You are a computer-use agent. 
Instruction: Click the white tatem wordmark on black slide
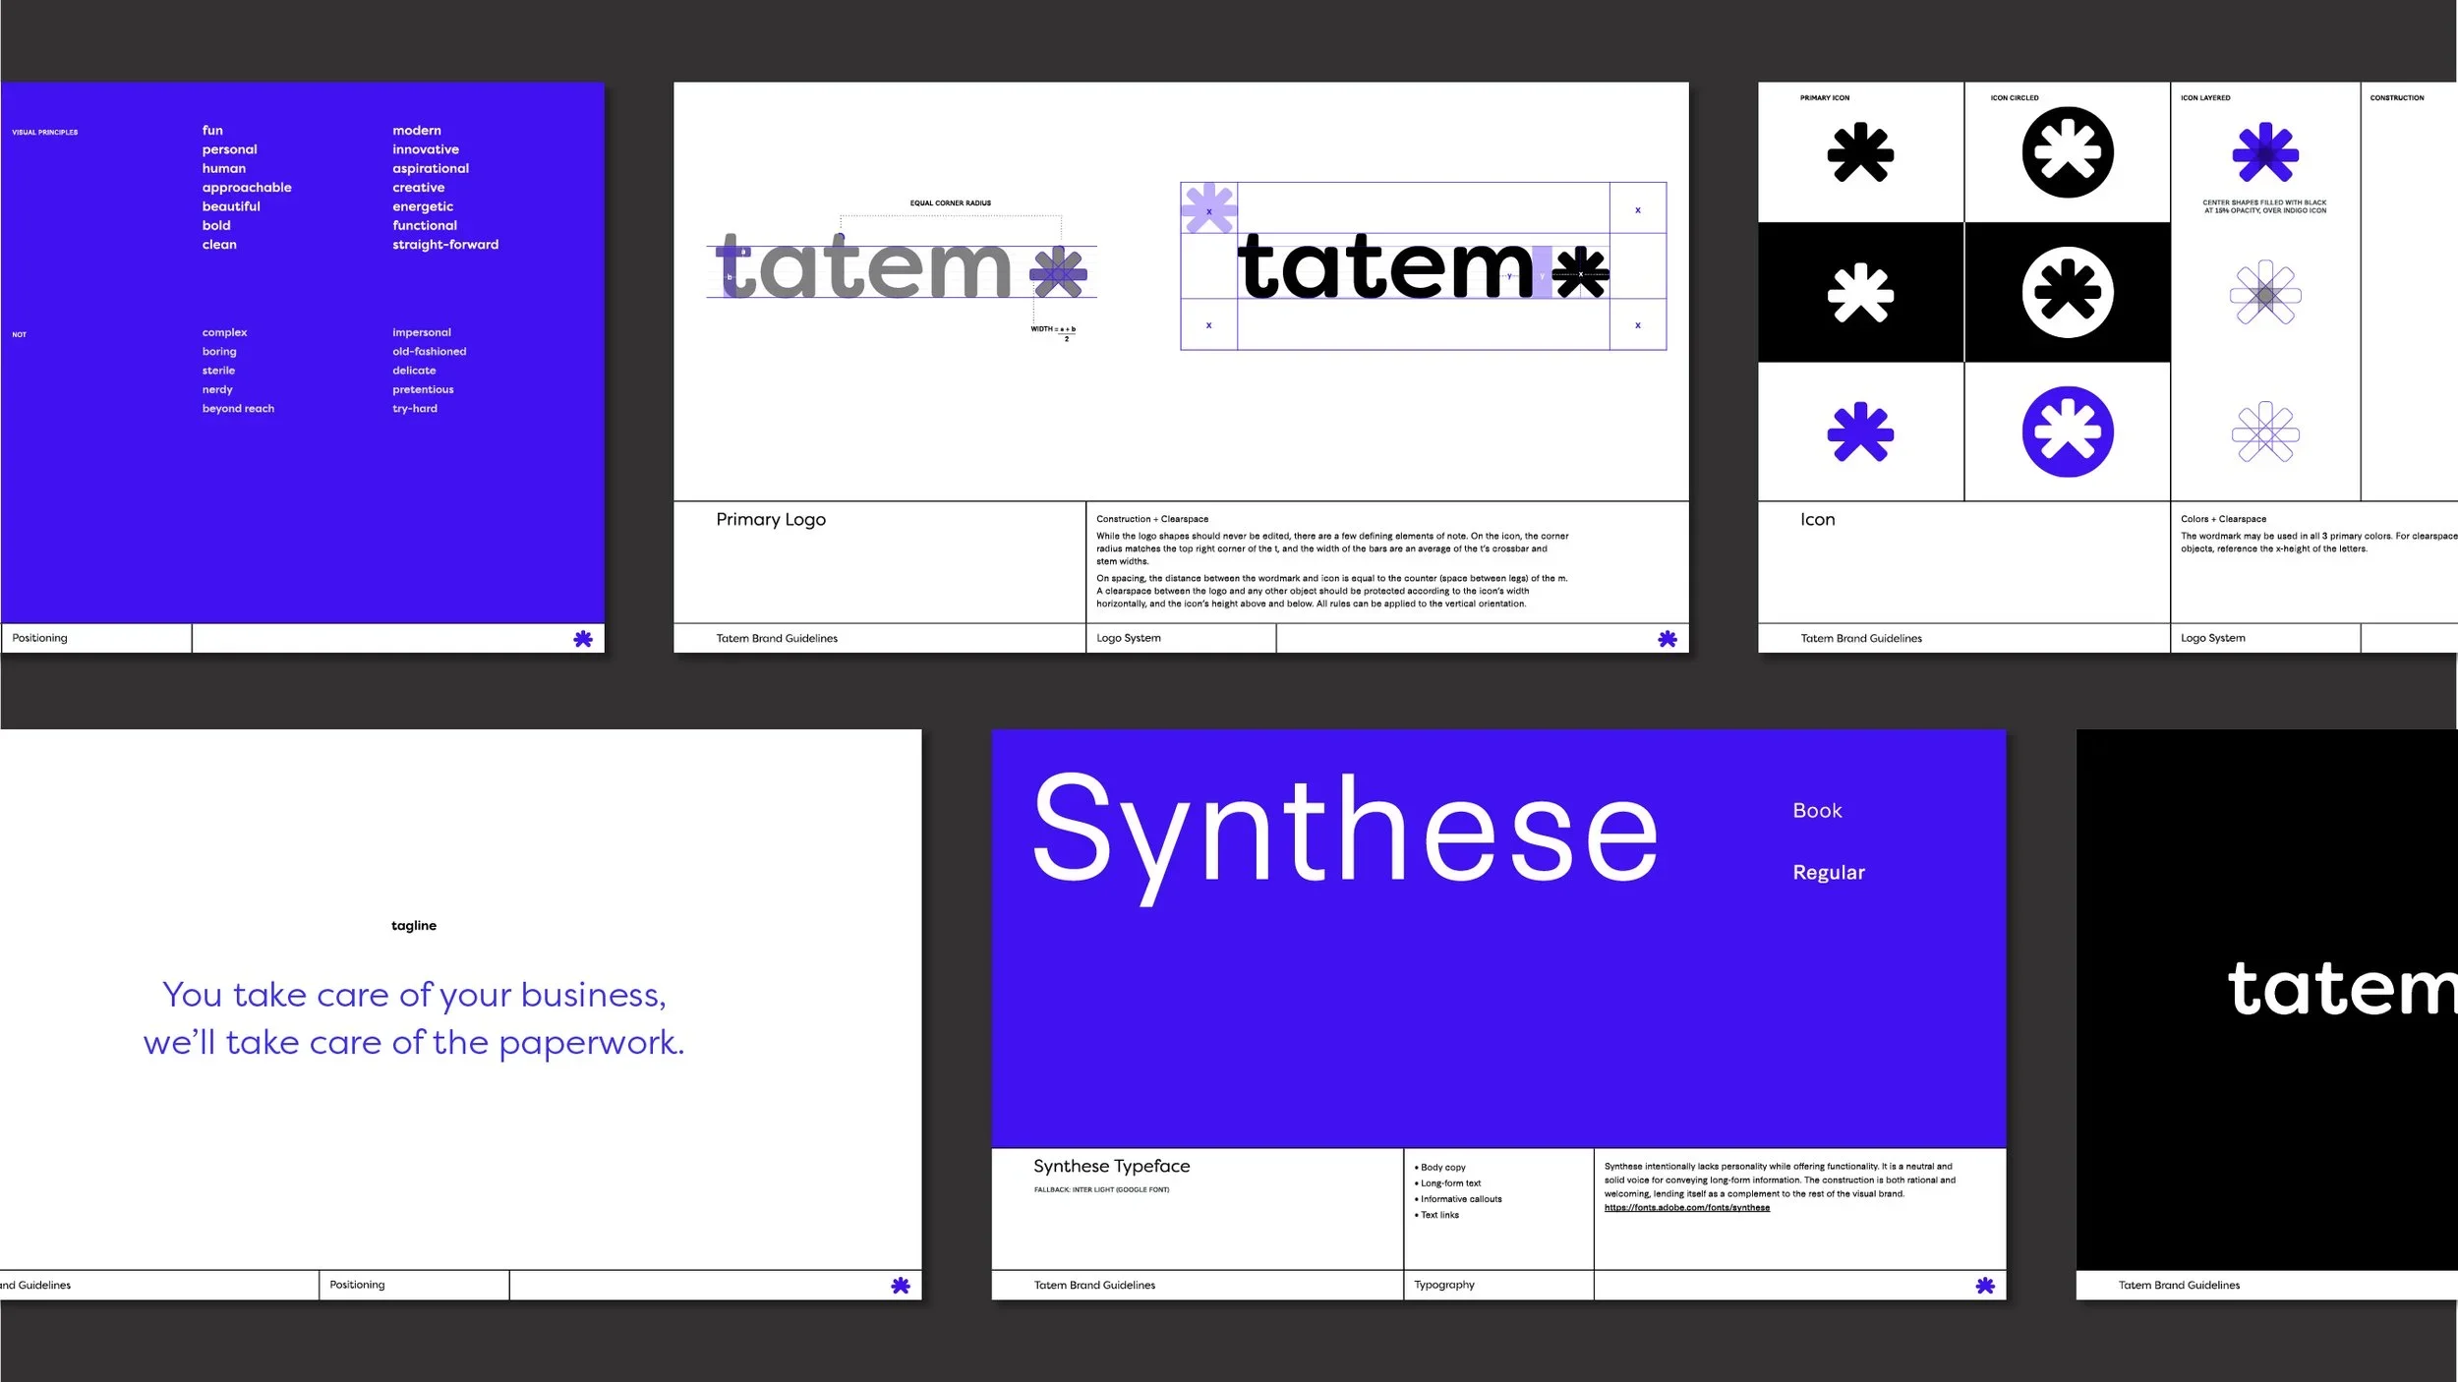[2342, 988]
